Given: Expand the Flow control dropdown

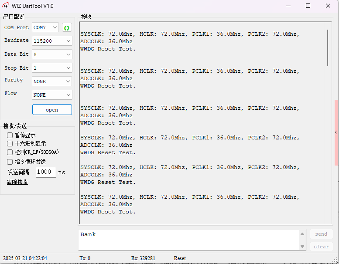Looking at the screenshot, I should tap(52, 95).
